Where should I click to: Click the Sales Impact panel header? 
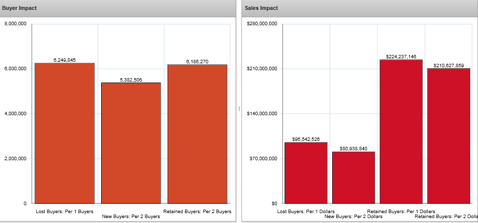coord(359,8)
